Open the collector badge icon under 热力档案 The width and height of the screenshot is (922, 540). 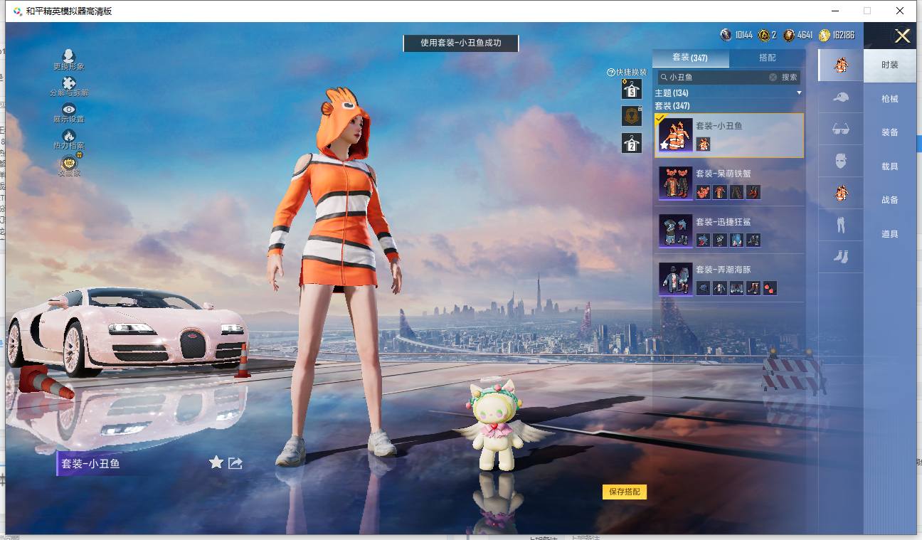pos(68,162)
